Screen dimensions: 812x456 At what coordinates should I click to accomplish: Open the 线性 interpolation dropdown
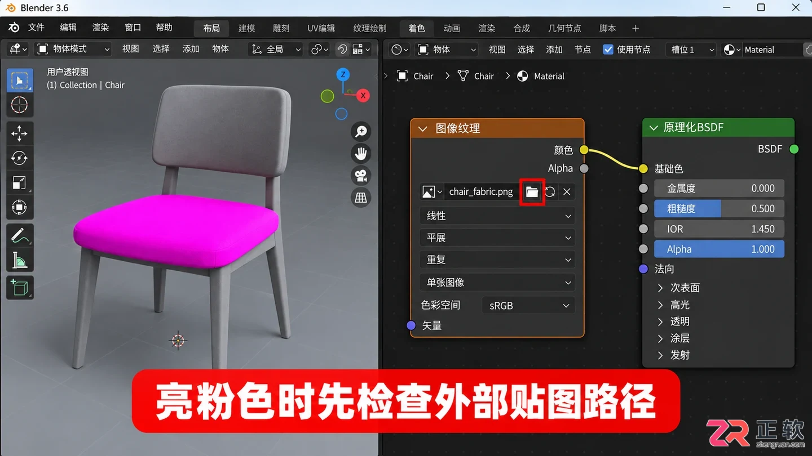coord(497,216)
